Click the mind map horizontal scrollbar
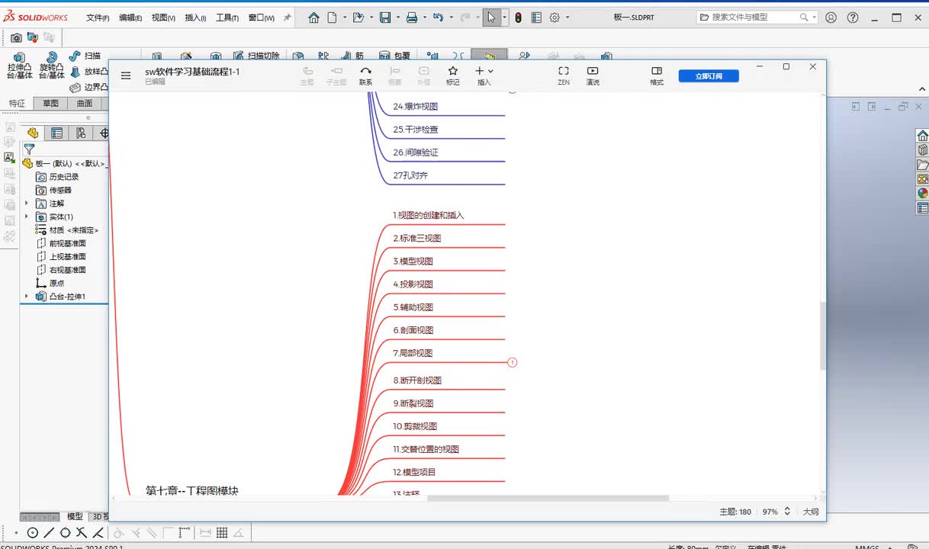Viewport: 929px width, 549px height. [548, 498]
